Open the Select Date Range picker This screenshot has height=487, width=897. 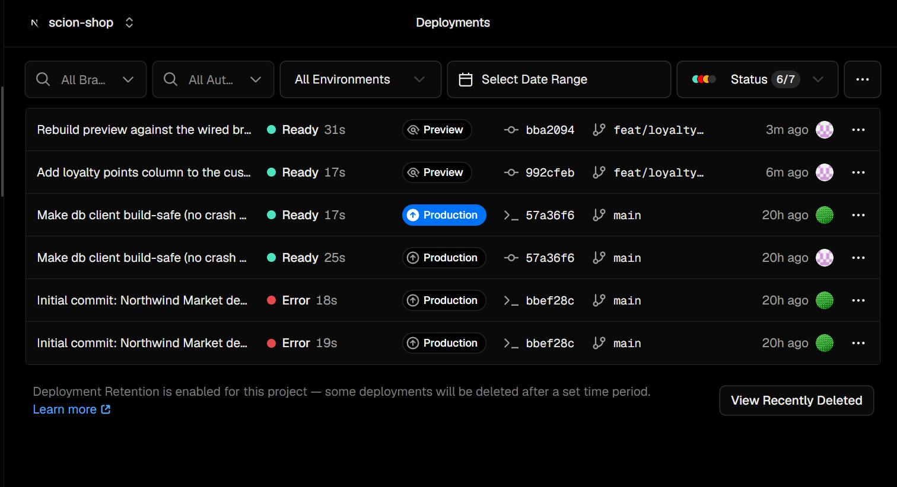click(x=559, y=79)
